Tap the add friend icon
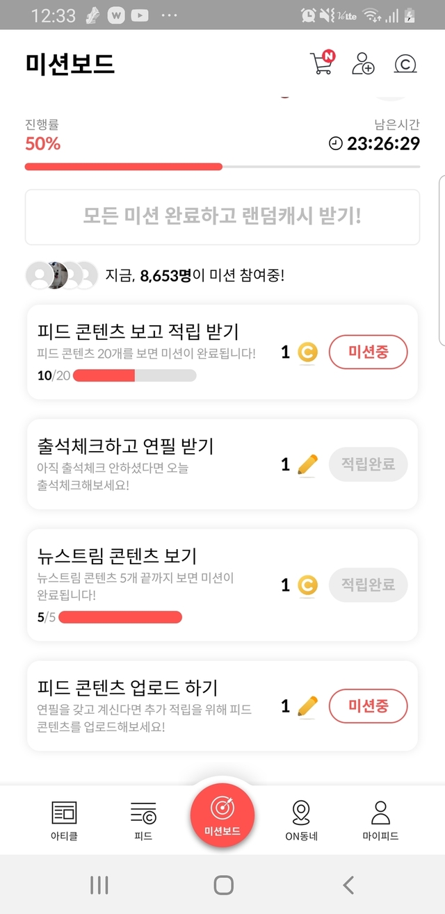This screenshot has width=445, height=914. [x=363, y=63]
